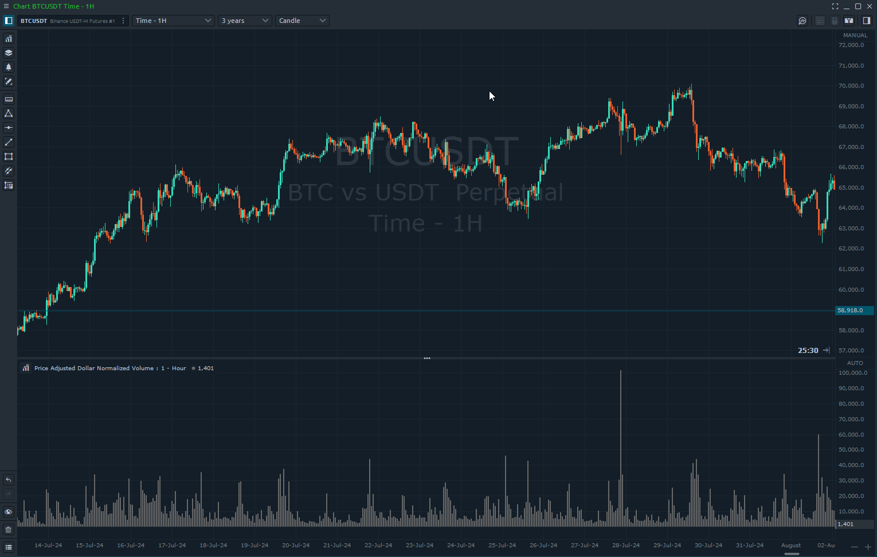Toggle AUTO scale on volume panel
This screenshot has width=877, height=557.
(x=855, y=363)
